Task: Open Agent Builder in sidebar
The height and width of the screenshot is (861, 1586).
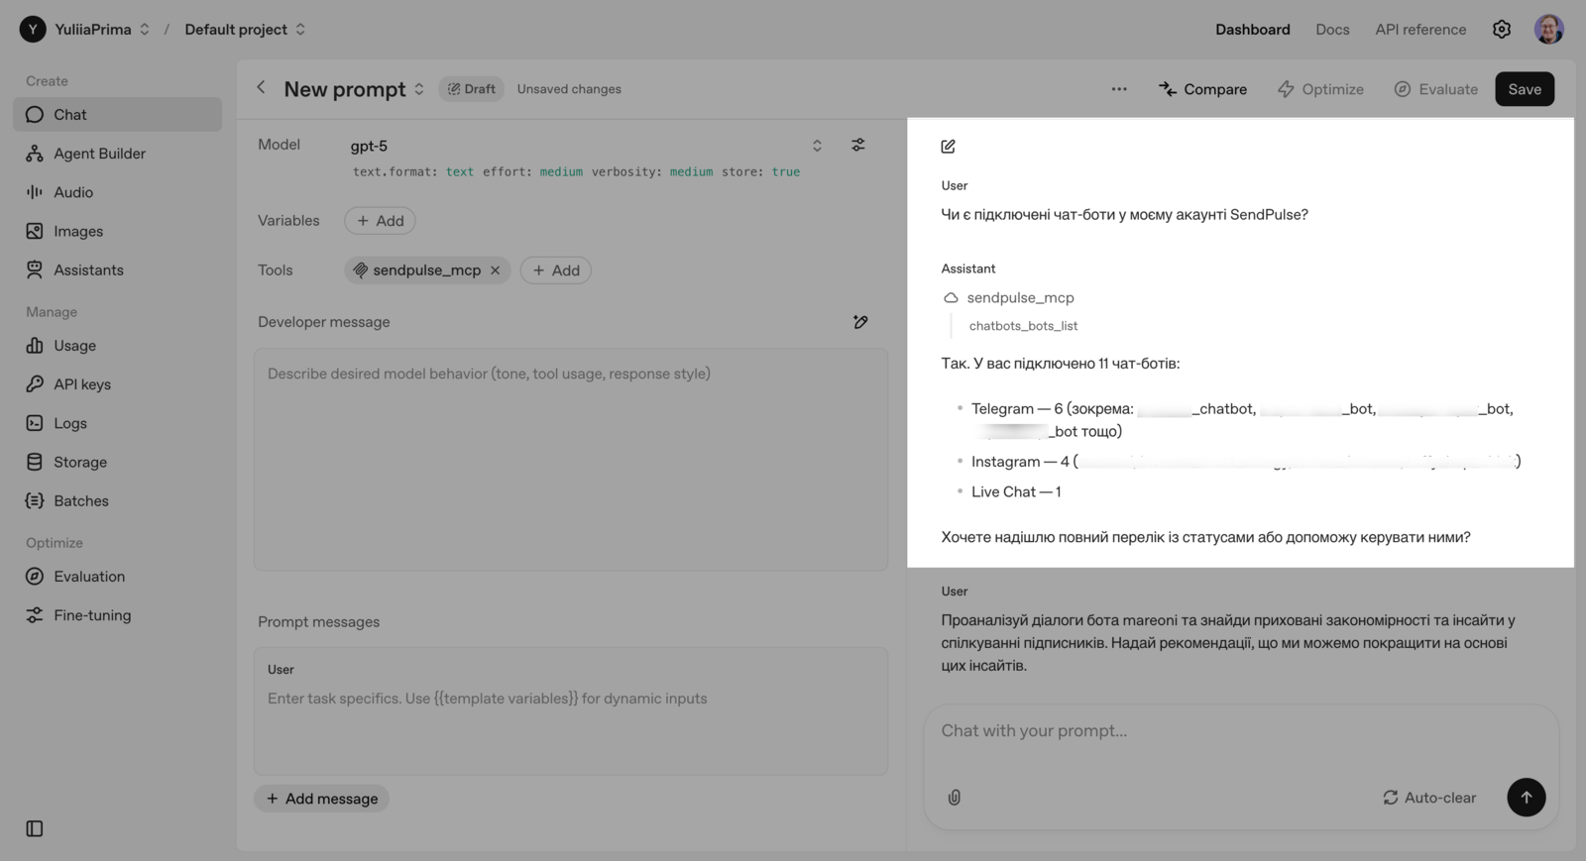Action: pos(99,154)
